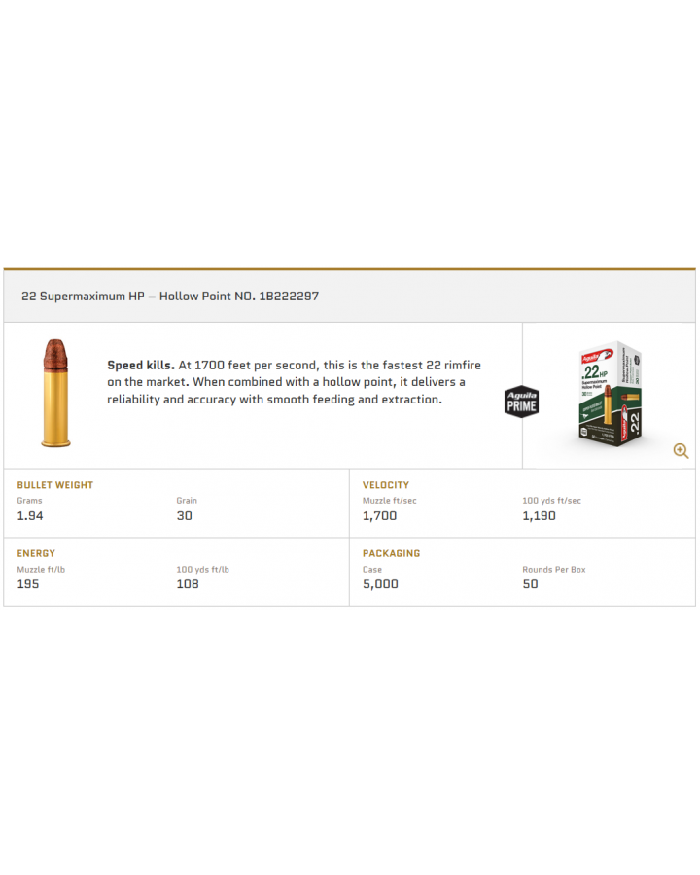Click the brass cartridge bullet image

(x=55, y=393)
